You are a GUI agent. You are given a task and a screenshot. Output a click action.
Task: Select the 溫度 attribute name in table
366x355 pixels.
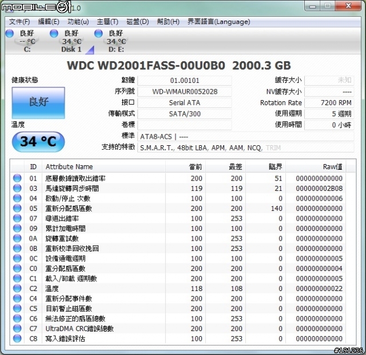pos(52,289)
